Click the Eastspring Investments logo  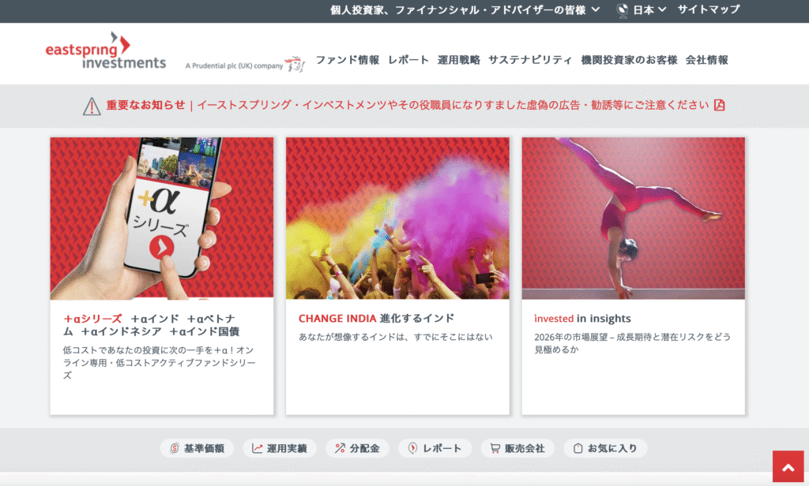point(106,50)
